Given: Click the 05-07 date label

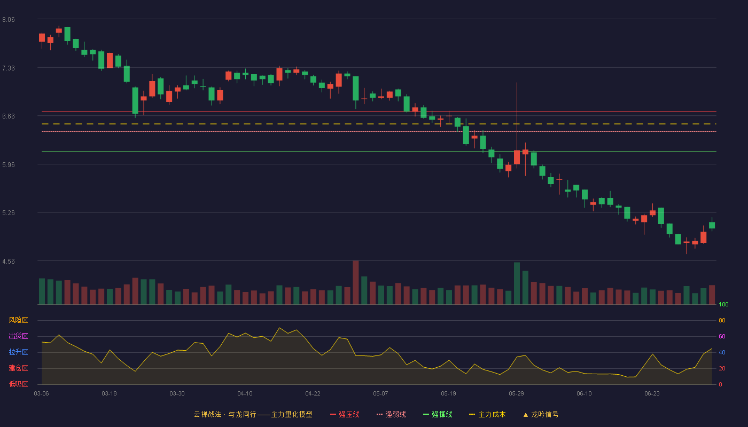Looking at the screenshot, I should pyautogui.click(x=380, y=393).
